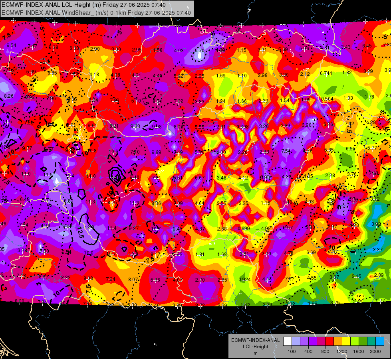Click the legend label 1600
The width and height of the screenshot is (391, 359).
click(358, 351)
